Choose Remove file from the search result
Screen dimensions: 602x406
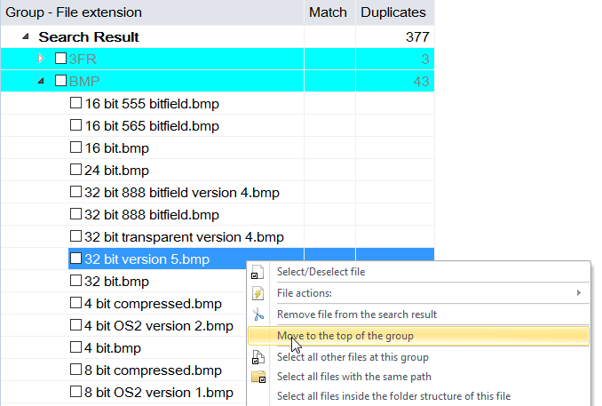click(x=357, y=314)
